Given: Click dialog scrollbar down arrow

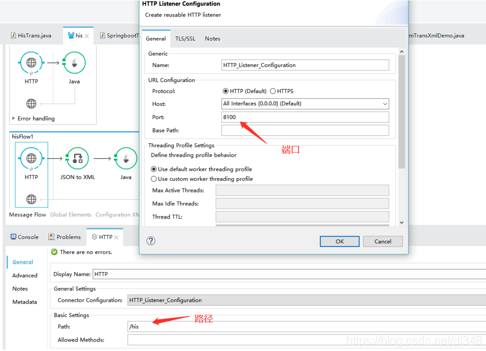Looking at the screenshot, I should [x=402, y=223].
